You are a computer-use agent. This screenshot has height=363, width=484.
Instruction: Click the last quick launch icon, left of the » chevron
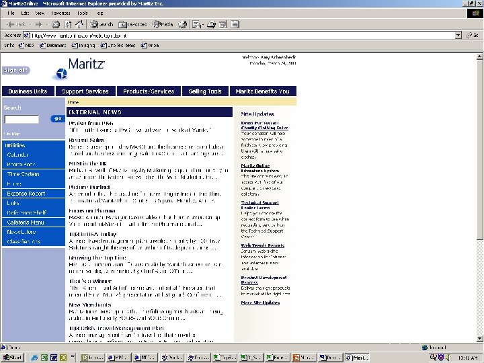pyautogui.click(x=63, y=358)
